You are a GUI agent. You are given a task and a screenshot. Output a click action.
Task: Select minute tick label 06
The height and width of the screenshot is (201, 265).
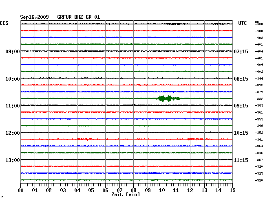105,190
